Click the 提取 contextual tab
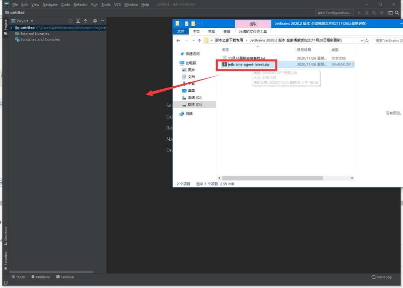This screenshot has height=288, width=403. click(253, 24)
